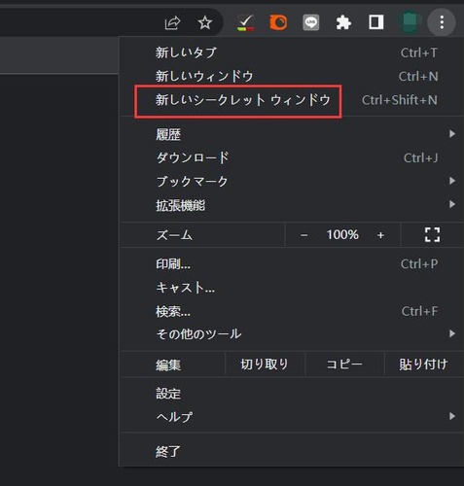Open 新しいシークレット ウィンドウ
The height and width of the screenshot is (486, 464).
click(x=292, y=100)
